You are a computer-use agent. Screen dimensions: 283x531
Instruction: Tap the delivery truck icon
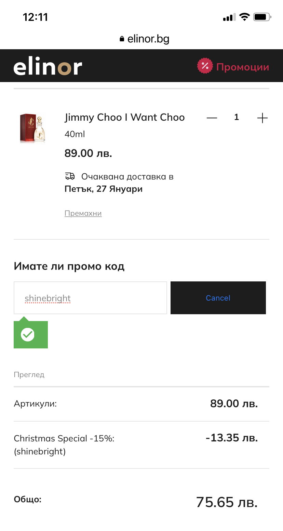point(70,176)
